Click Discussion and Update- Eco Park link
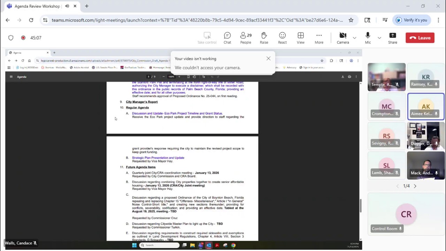Image resolution: width=446 pixels, height=251 pixels. 177,113
